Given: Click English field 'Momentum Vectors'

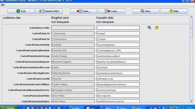Looking at the screenshot, I should pyautogui.click(x=73, y=90).
